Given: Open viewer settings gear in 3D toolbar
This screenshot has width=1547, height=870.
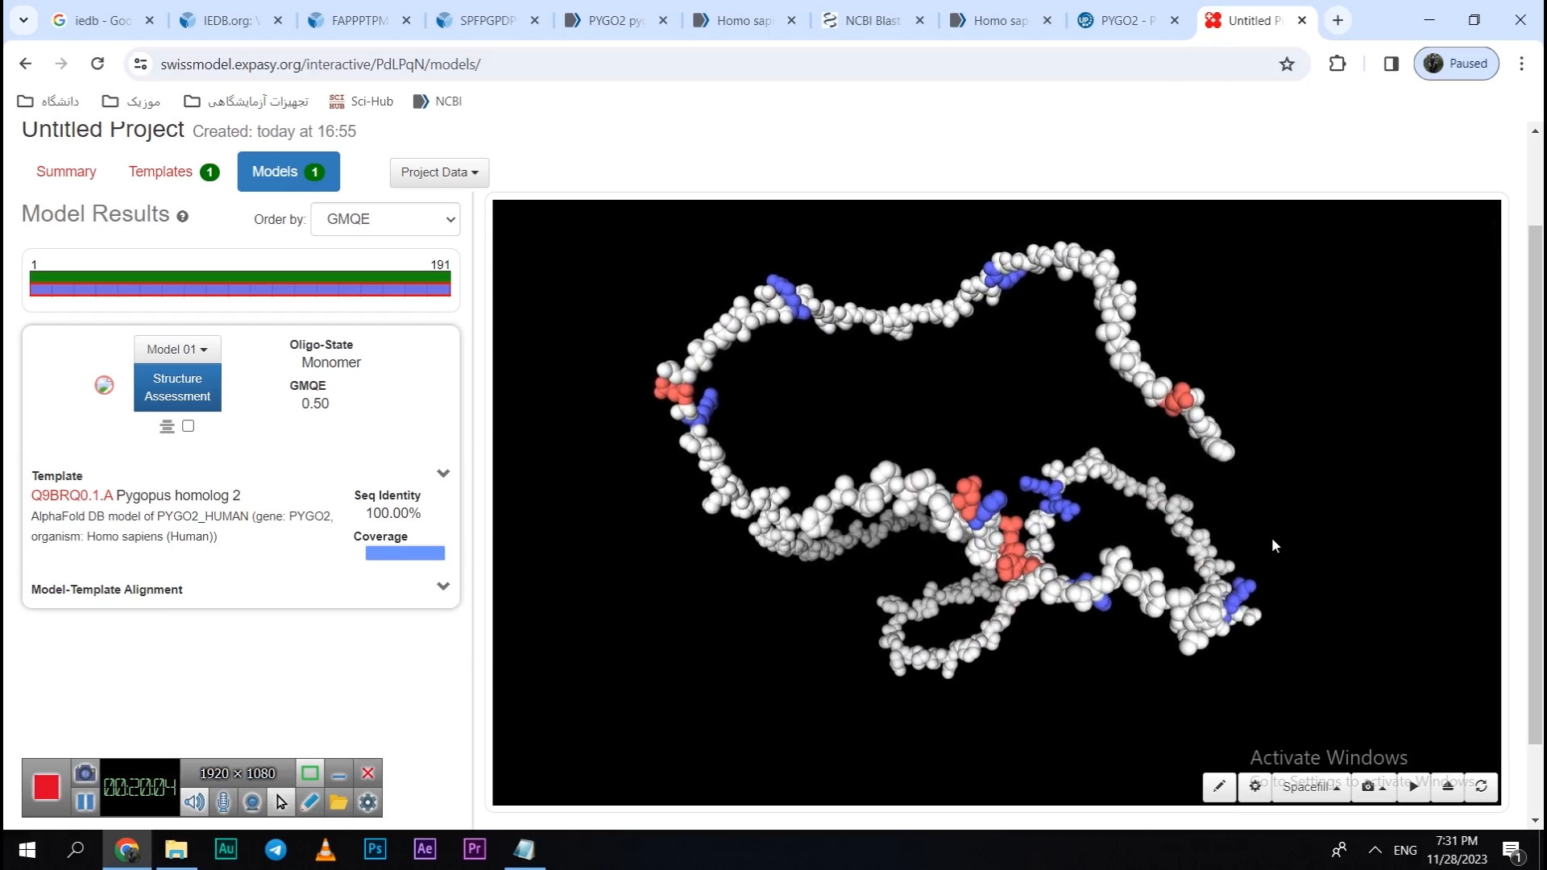Looking at the screenshot, I should [x=1255, y=786].
